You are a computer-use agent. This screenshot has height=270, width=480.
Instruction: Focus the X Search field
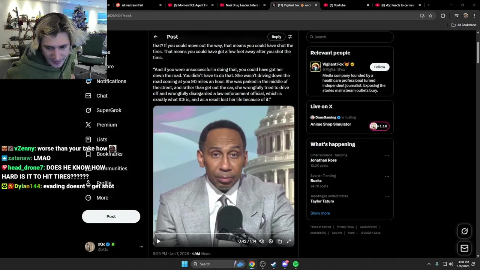click(x=349, y=37)
